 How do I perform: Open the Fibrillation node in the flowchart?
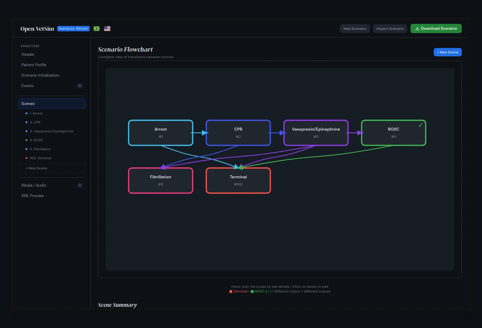coord(161,180)
